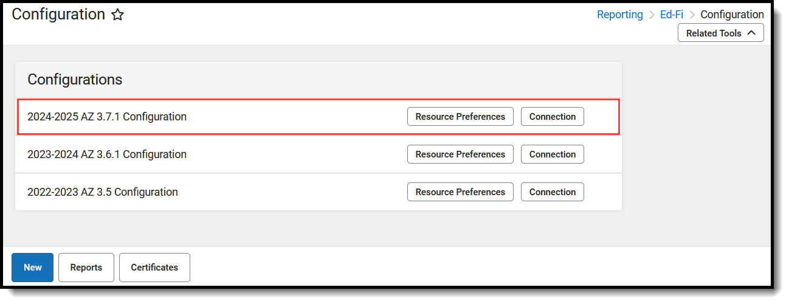
Task: Open Resource Preferences for the 2023-2024 AZ 3.6.1 configuration
Action: tap(460, 154)
